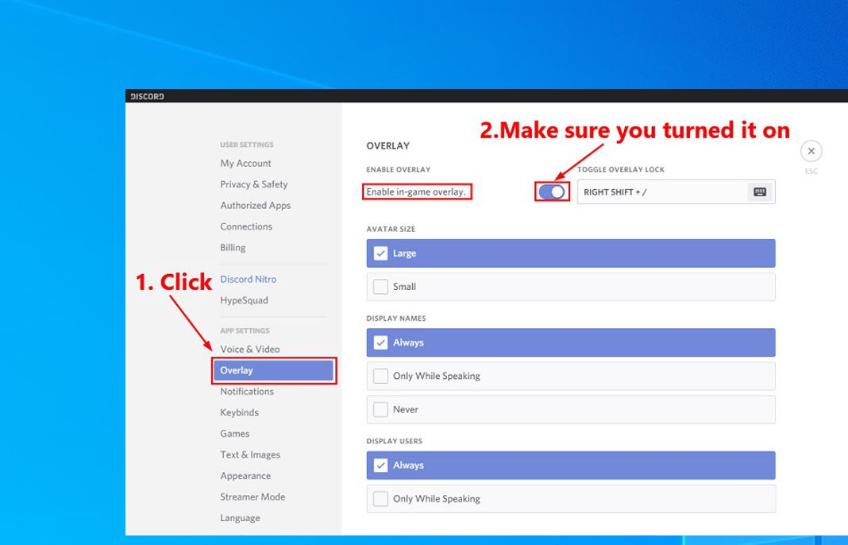
Task: Check Only While Speaking under Display Users
Action: [x=381, y=498]
